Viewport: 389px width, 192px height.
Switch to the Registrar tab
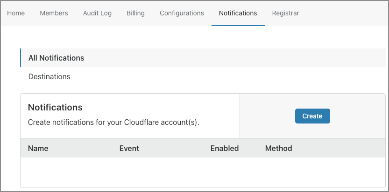point(285,13)
